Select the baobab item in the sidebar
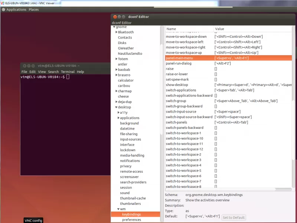Viewport: 297px width, 223px height. (x=124, y=69)
